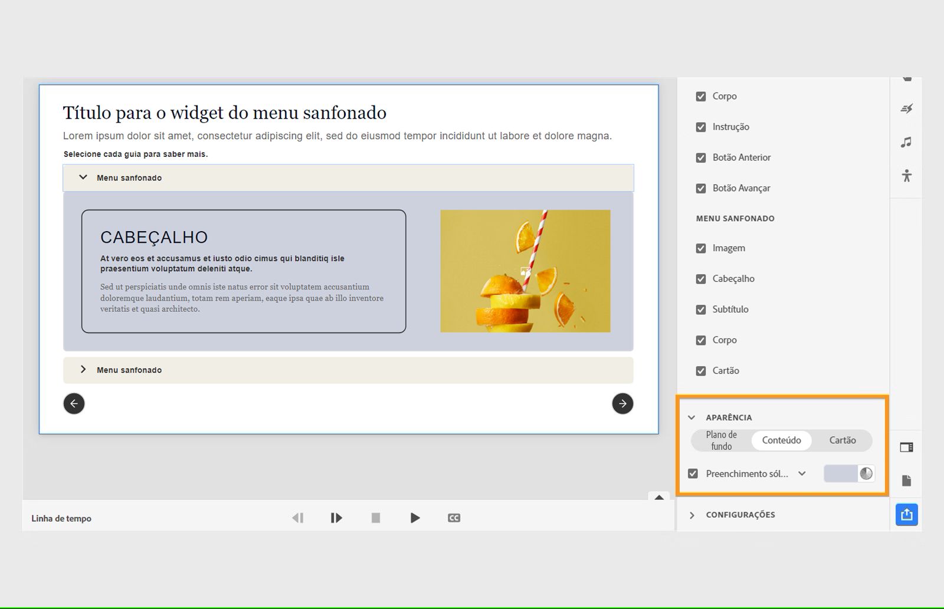Toggle closed captions (CC) in the timeline
This screenshot has height=609, width=944.
pos(454,518)
